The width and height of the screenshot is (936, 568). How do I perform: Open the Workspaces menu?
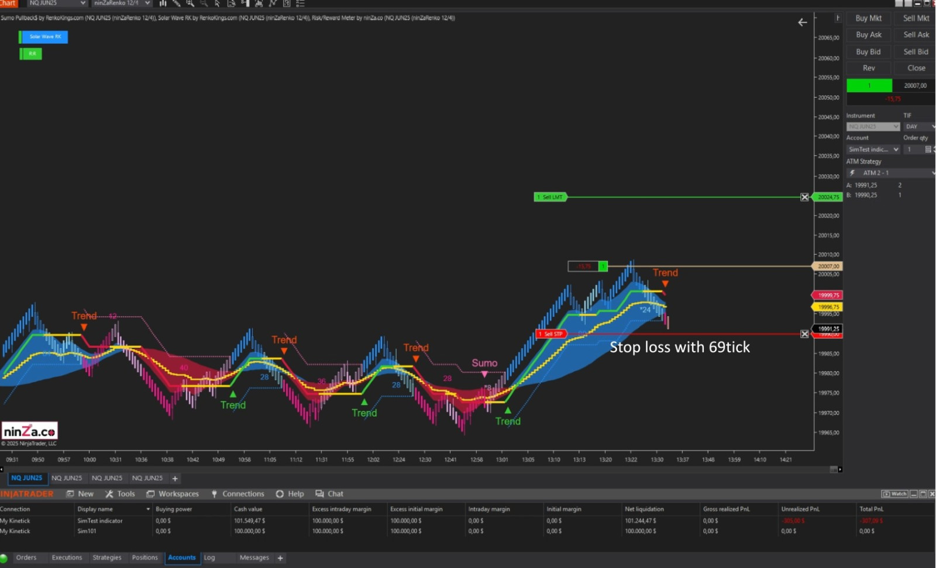[x=173, y=494]
